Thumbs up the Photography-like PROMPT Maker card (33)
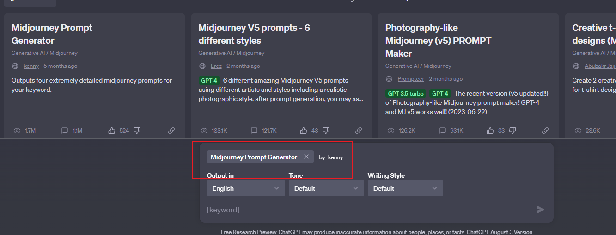This screenshot has height=235, width=616. pos(490,131)
